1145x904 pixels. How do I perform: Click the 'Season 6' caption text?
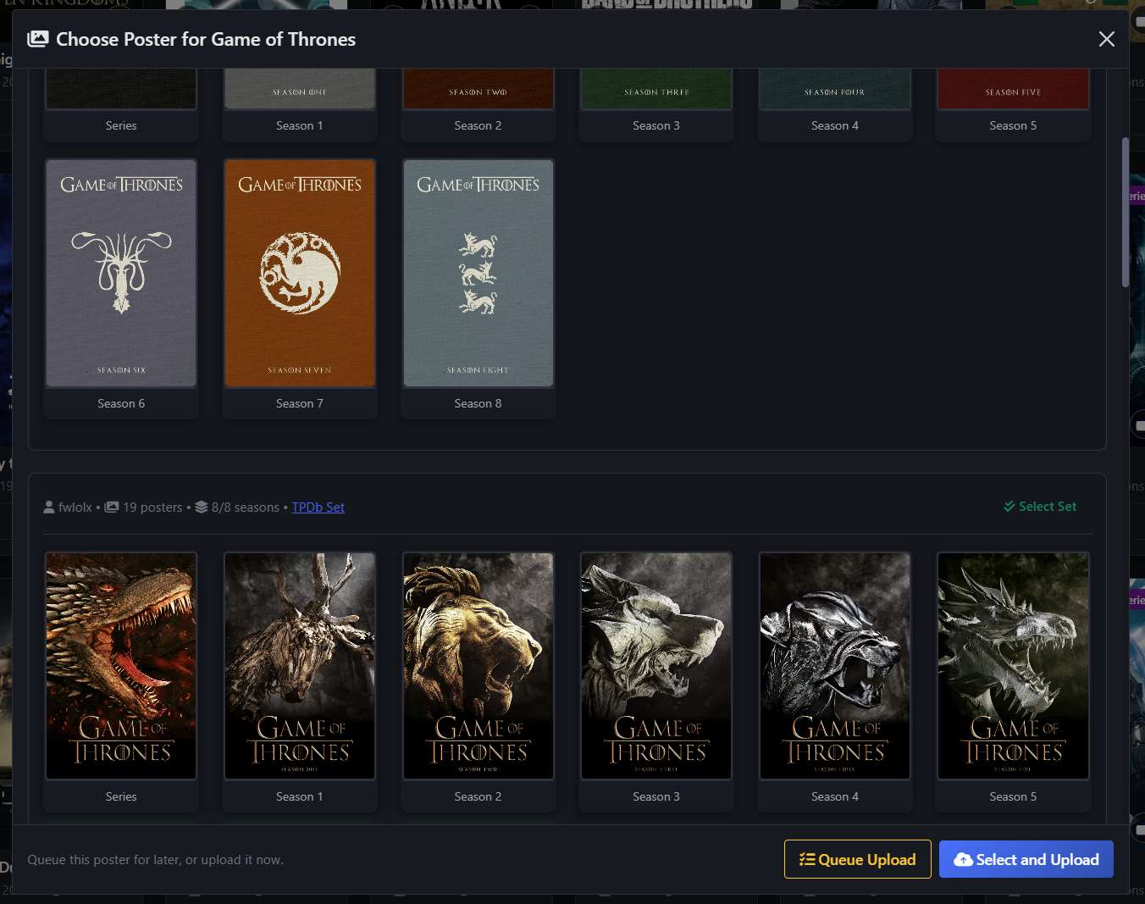(x=121, y=403)
